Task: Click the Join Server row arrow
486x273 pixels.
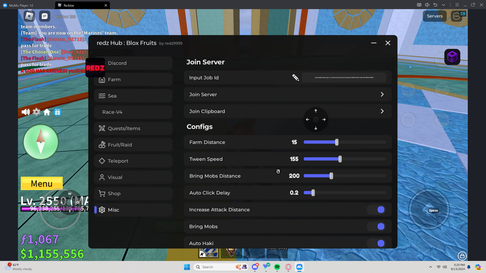Action: [382, 94]
